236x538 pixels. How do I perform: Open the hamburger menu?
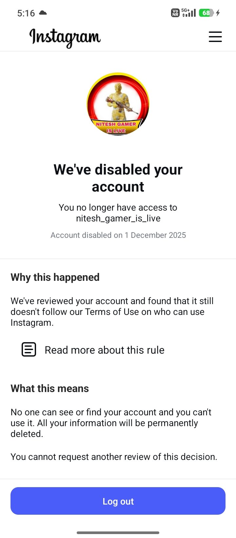click(215, 37)
